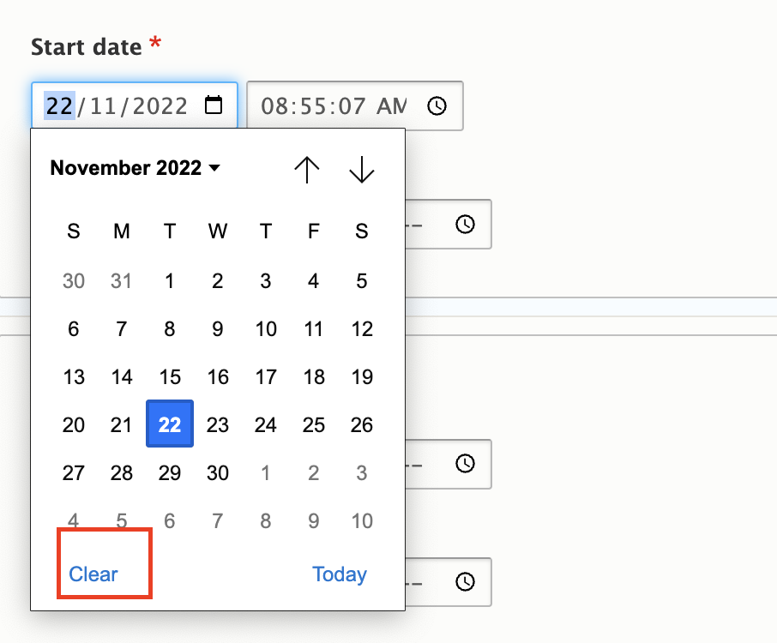The width and height of the screenshot is (777, 643).
Task: Click the clock icon in Start time field
Action: pos(437,105)
